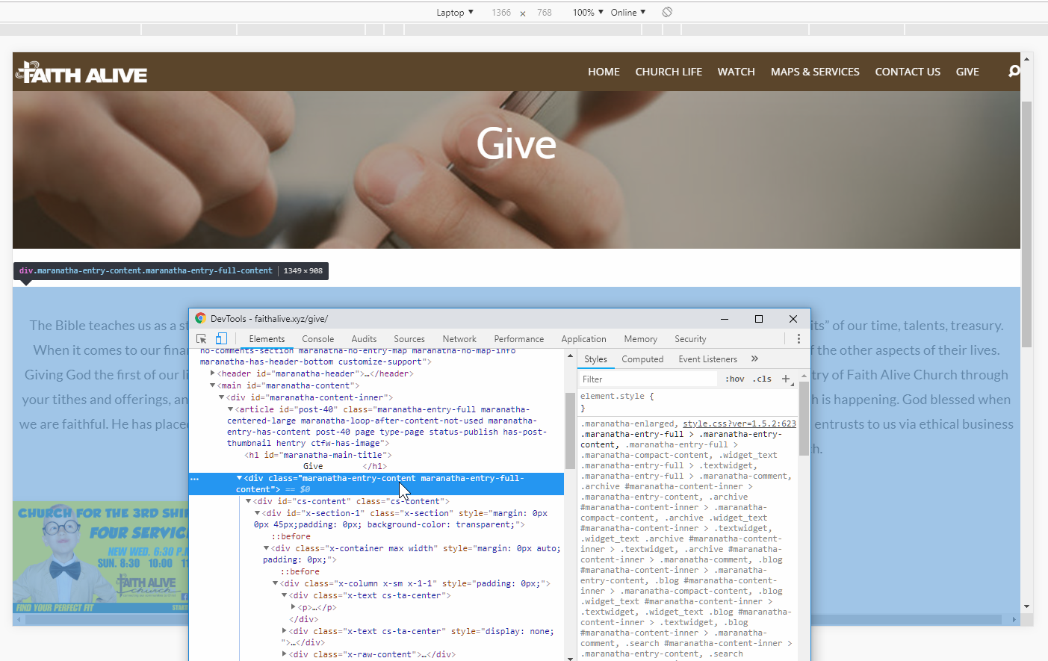Click the selected node ellipsis icon
This screenshot has height=661, width=1048.
click(195, 479)
